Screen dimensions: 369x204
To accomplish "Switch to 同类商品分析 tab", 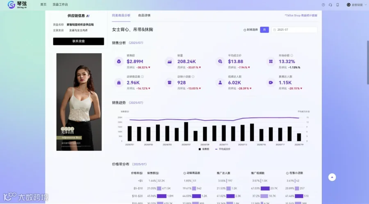I will point(121,15).
